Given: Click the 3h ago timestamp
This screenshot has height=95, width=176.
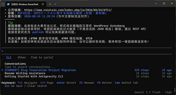Looking at the screenshot, I should (x=167, y=76).
